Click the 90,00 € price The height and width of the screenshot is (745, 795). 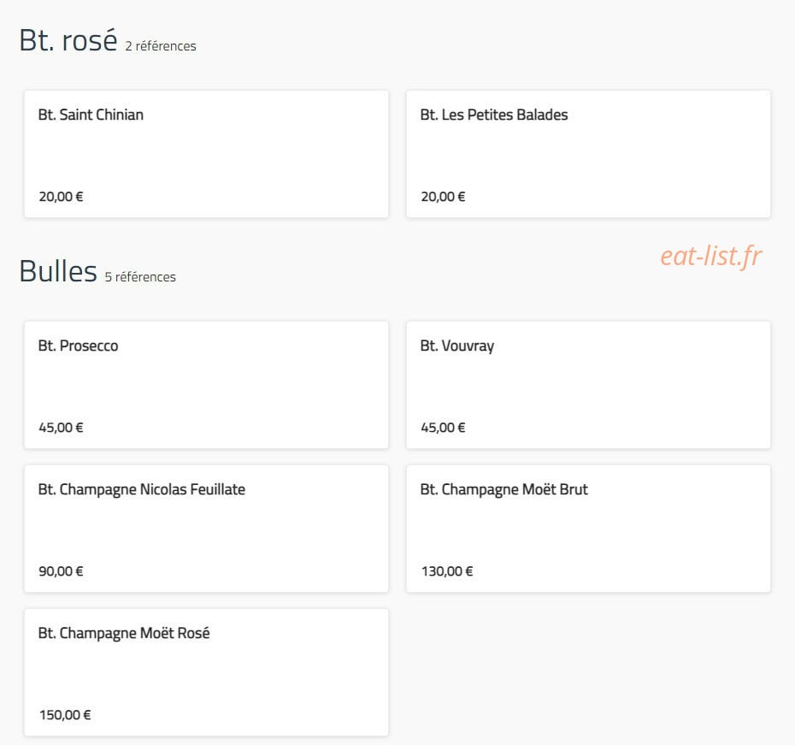[x=61, y=571]
